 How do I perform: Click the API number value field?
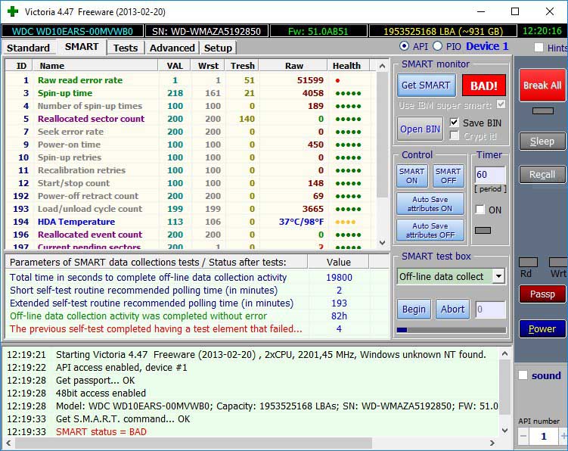pyautogui.click(x=543, y=436)
